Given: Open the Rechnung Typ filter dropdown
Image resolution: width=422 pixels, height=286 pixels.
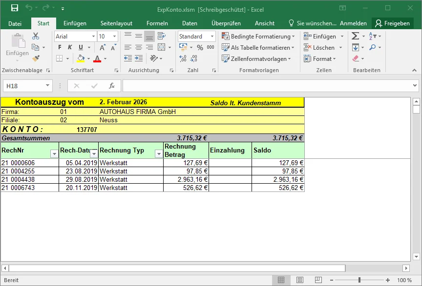Looking at the screenshot, I should click(x=159, y=154).
